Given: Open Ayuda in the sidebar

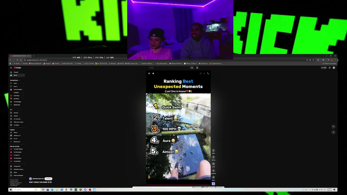Looking at the screenshot, I should pyautogui.click(x=17, y=172).
